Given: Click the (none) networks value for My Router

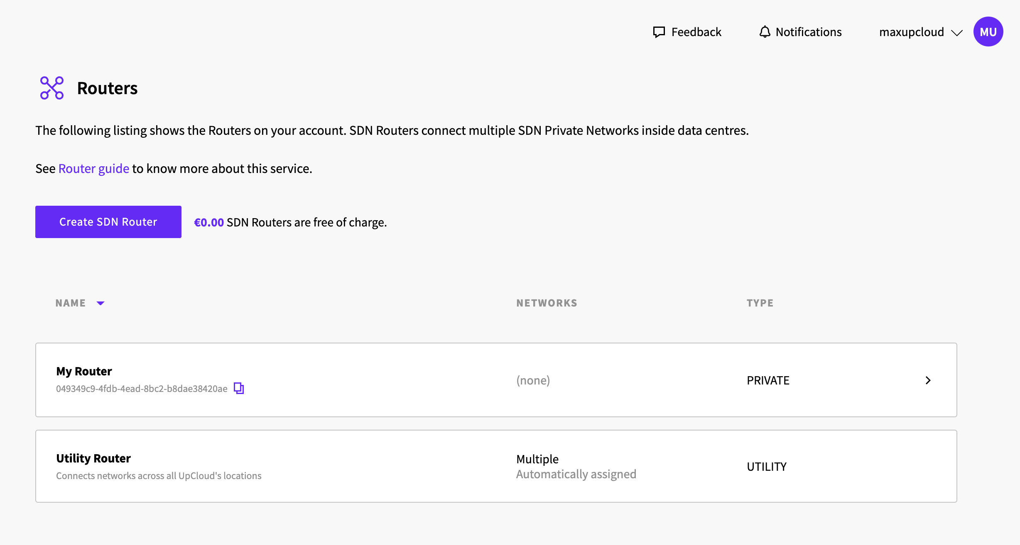Looking at the screenshot, I should point(533,380).
